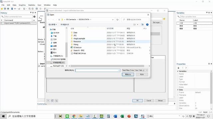Click previous variable arrow in Properties

click(x=183, y=68)
